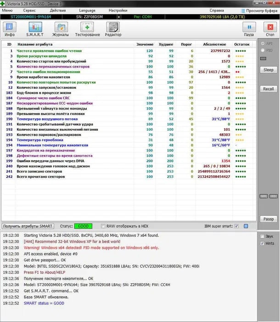
Task: Select row Время наработки накопителя
Action: (129, 77)
